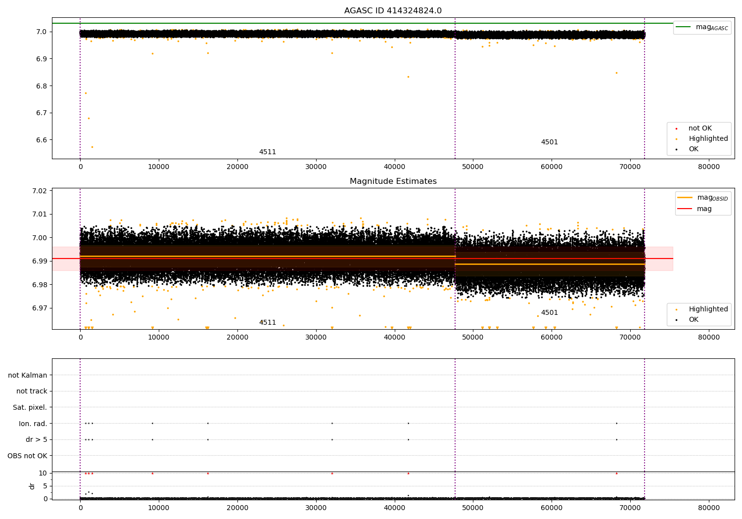Select 'not OK' legend entry in top plot
Image resolution: width=742 pixels, height=519 pixels.
[700, 129]
